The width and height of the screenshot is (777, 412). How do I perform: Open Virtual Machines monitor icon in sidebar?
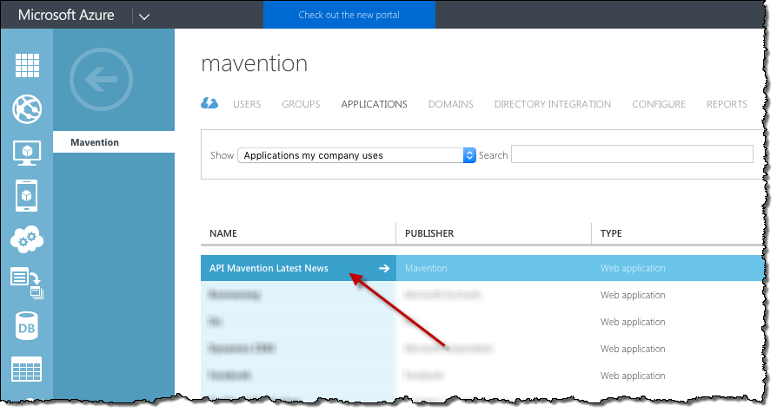(27, 153)
